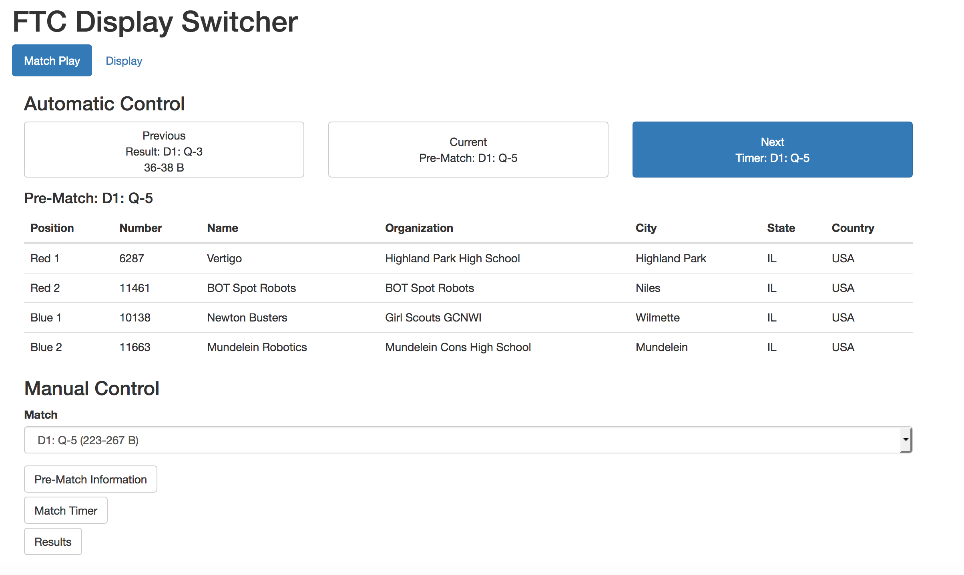Click the Position column header
The image size is (964, 575).
pyautogui.click(x=52, y=228)
